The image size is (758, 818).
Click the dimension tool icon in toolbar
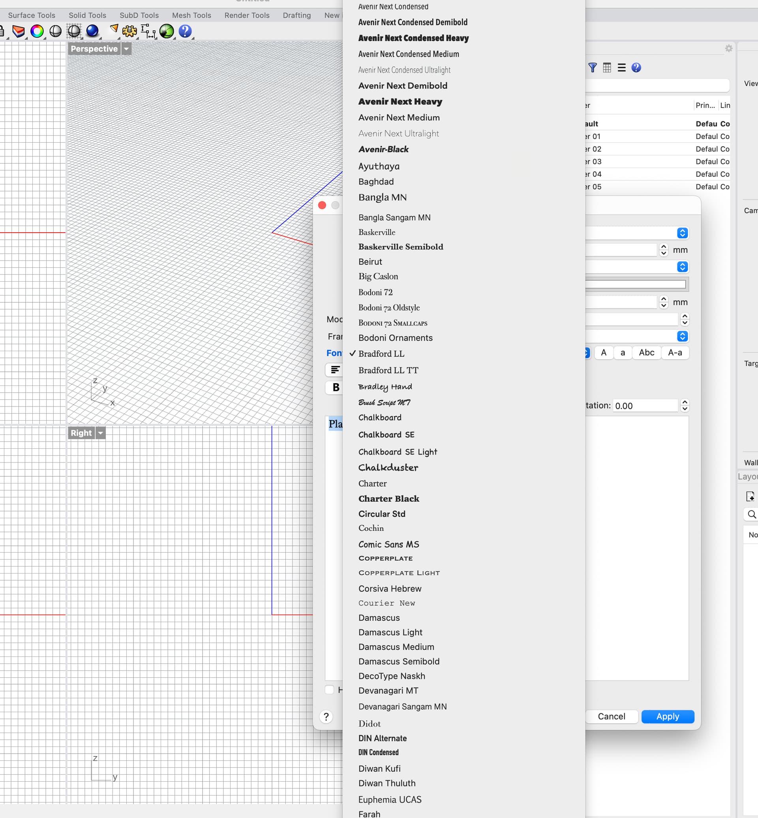click(148, 31)
